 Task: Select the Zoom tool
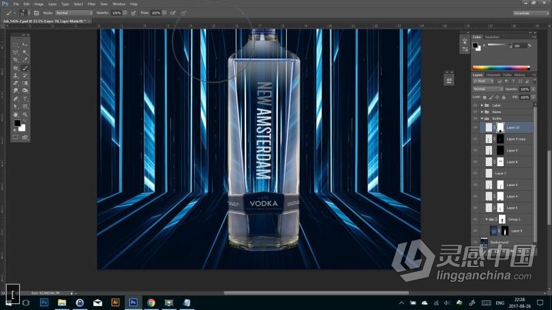[25, 114]
